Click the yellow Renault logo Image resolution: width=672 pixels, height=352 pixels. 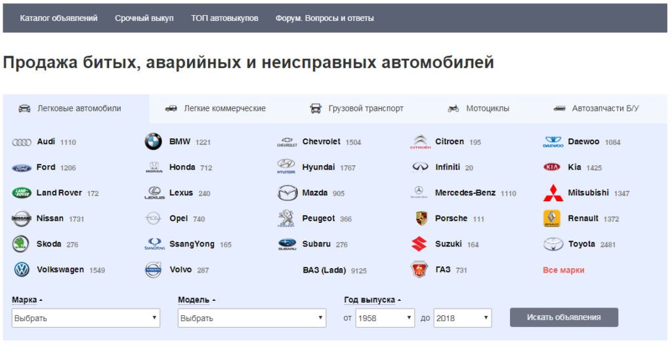point(551,218)
